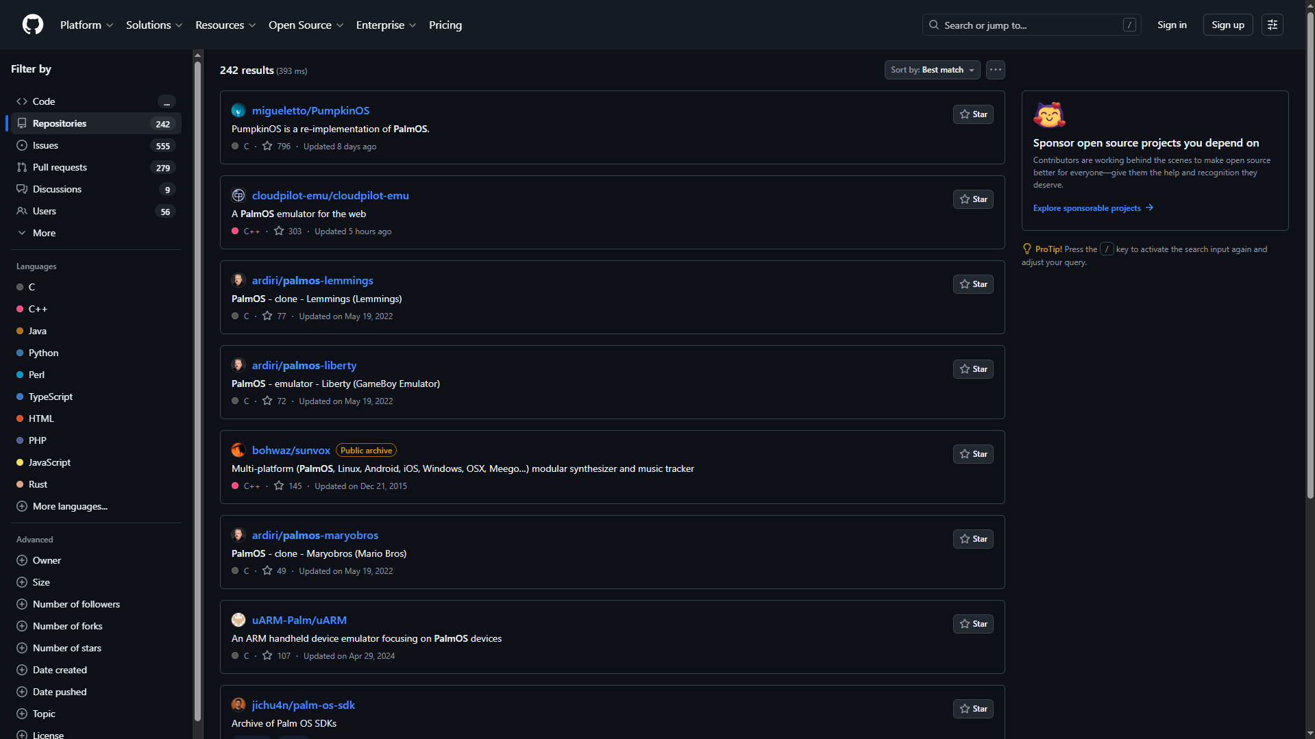Select the Discussions filter
Screen dimensions: 1315x739
click(x=96, y=189)
